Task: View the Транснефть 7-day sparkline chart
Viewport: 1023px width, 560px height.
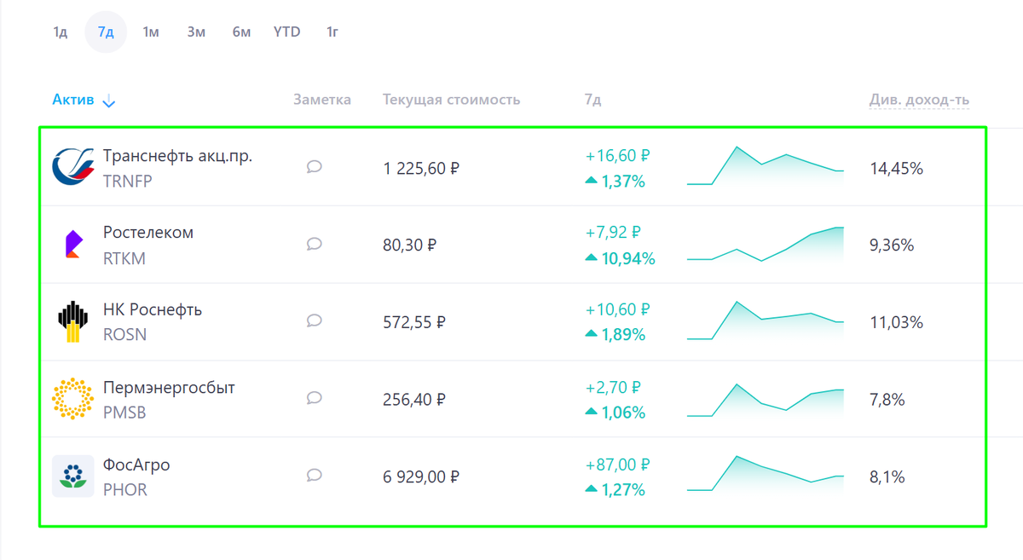Action: (x=766, y=165)
